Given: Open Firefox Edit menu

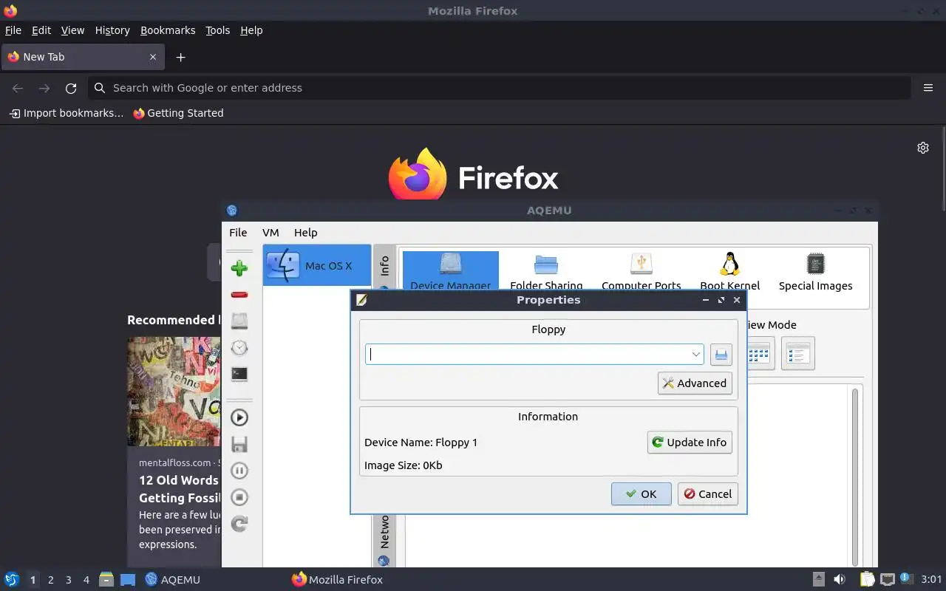Looking at the screenshot, I should click(x=41, y=30).
